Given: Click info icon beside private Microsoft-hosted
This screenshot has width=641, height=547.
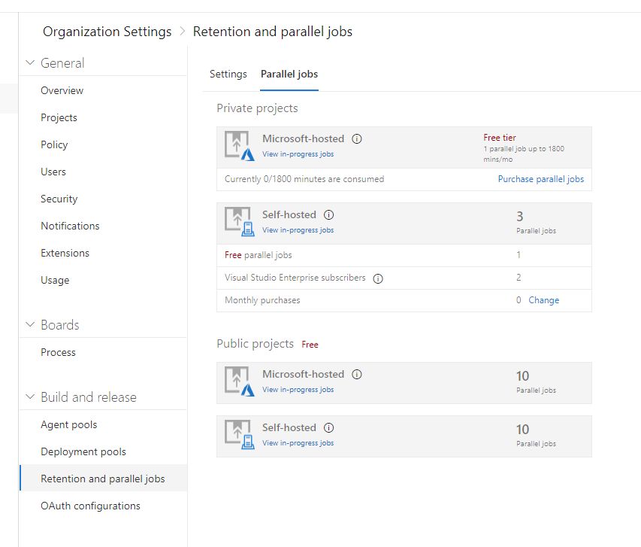Looking at the screenshot, I should (357, 138).
